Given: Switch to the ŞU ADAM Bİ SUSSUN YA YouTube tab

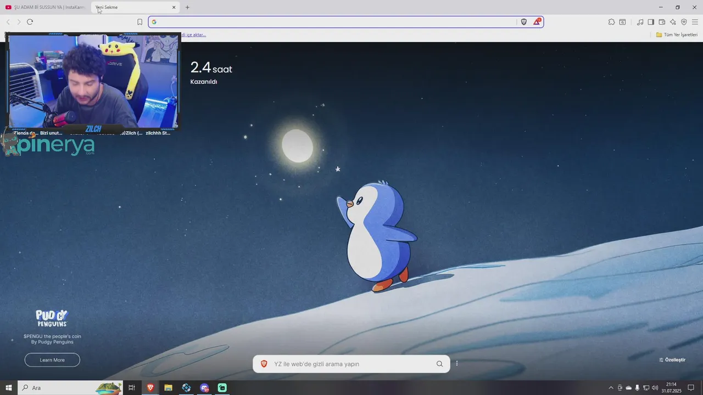Looking at the screenshot, I should 45,7.
